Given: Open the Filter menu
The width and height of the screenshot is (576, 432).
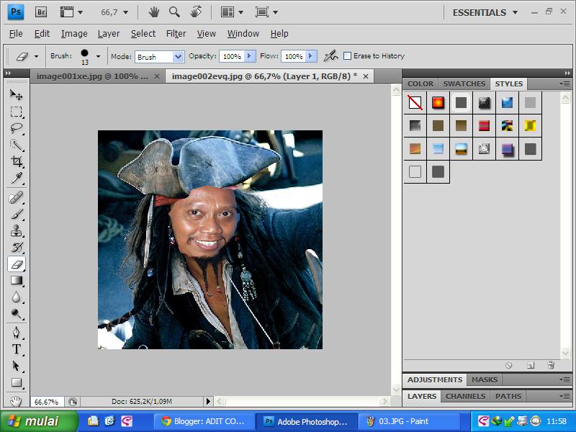Looking at the screenshot, I should (176, 34).
